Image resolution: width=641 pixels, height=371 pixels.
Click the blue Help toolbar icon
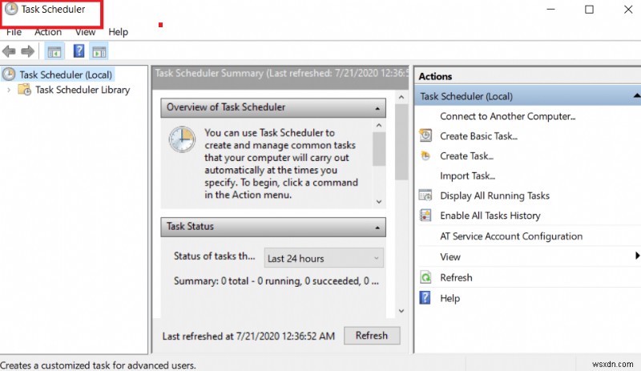point(79,51)
